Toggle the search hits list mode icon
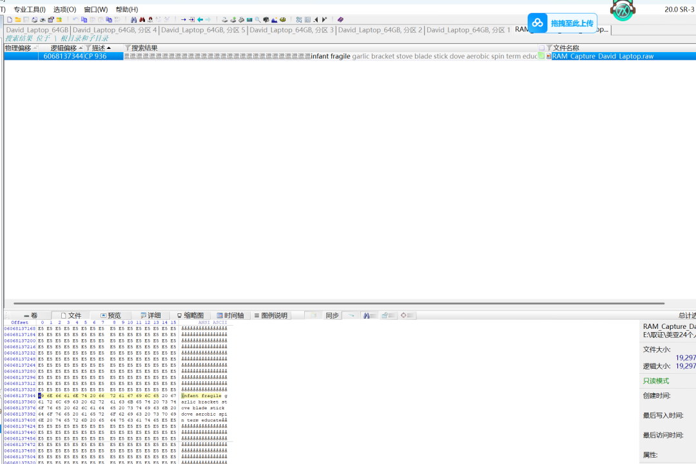Viewport: 696px width, 464px height. [369, 315]
